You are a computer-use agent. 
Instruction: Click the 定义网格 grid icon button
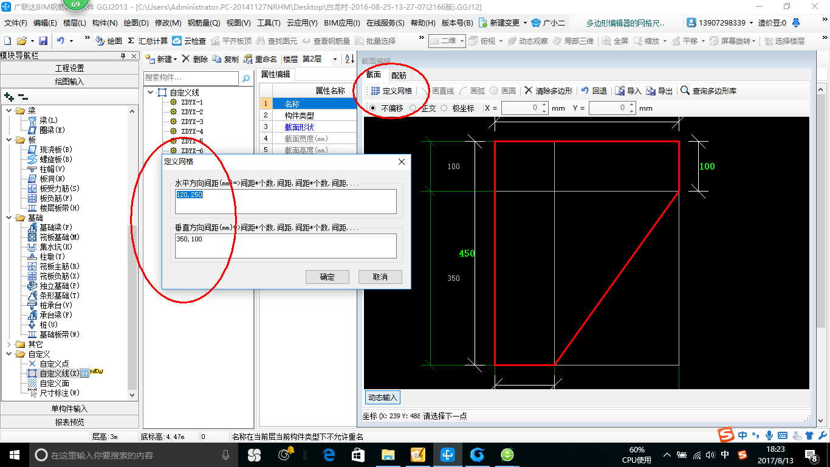376,91
